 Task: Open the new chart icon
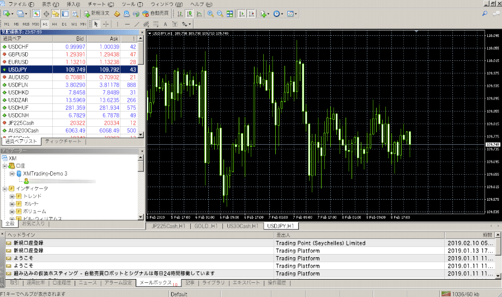pyautogui.click(x=7, y=14)
